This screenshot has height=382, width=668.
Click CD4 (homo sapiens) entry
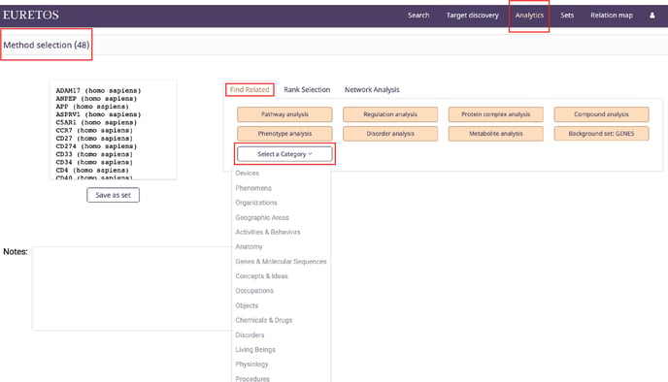click(92, 171)
